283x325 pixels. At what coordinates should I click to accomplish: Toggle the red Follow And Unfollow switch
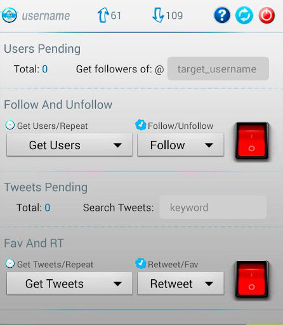[252, 141]
